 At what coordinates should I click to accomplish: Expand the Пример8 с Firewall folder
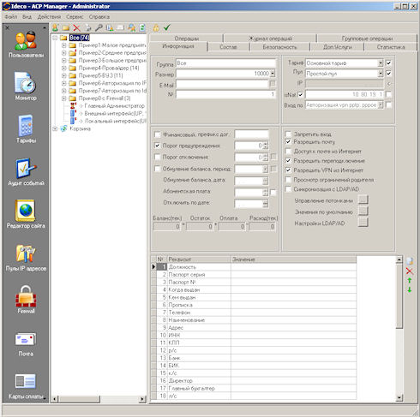coord(64,98)
